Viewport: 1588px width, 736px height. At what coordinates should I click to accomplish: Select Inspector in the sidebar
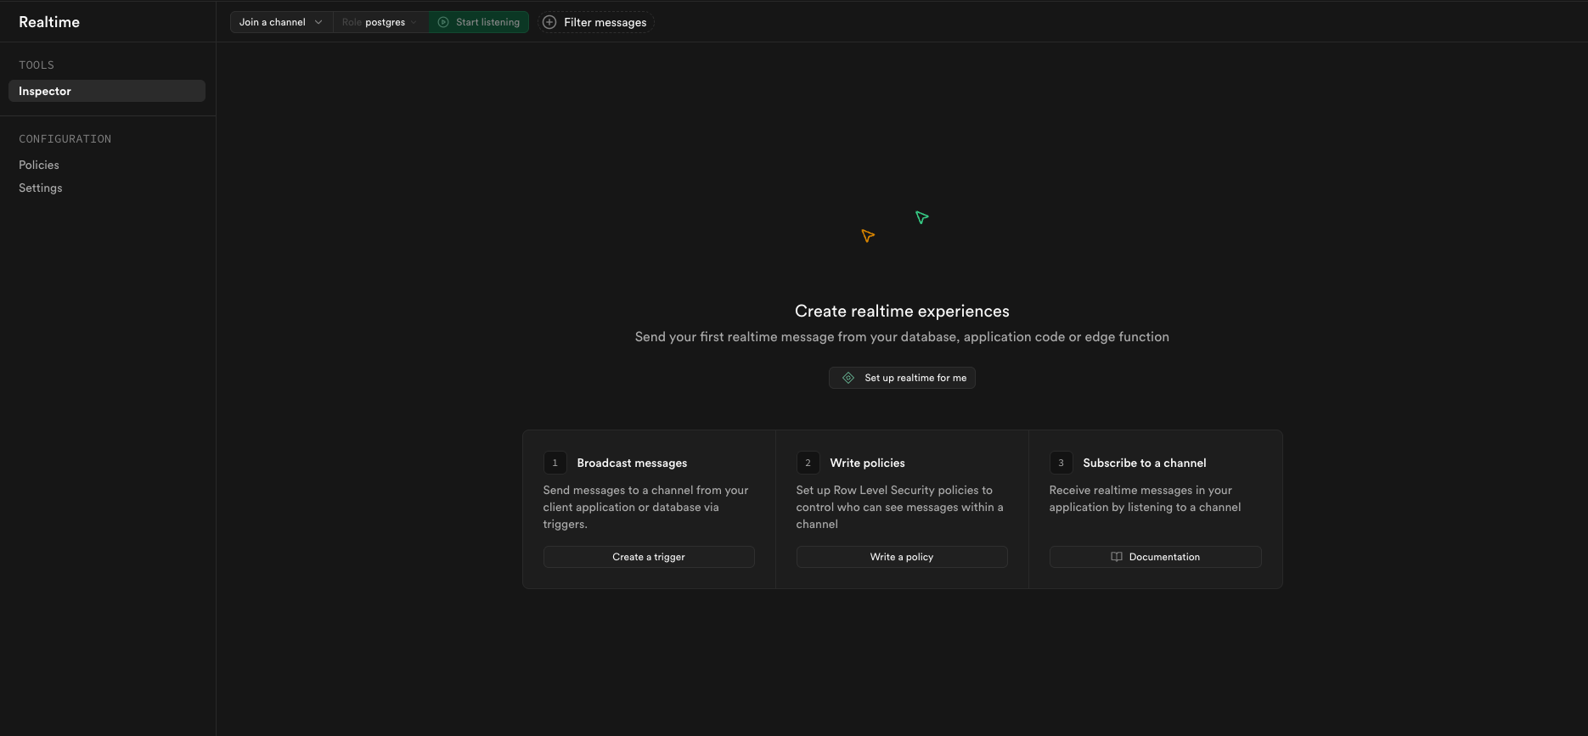click(x=107, y=91)
